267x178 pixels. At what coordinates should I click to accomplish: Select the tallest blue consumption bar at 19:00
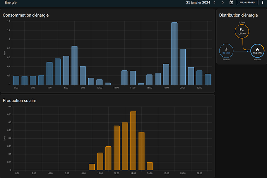[x=175, y=54]
